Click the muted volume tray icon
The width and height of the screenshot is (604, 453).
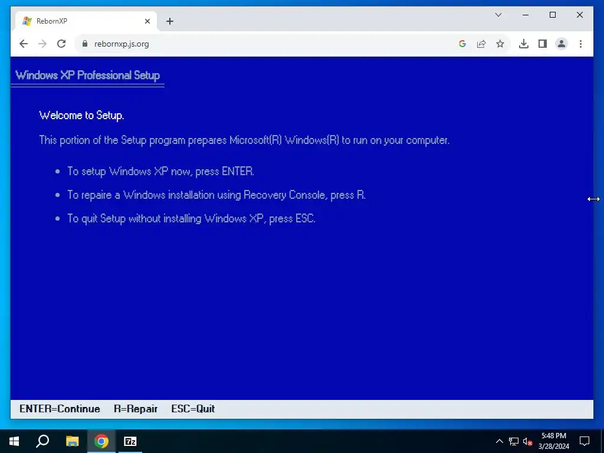(528, 441)
